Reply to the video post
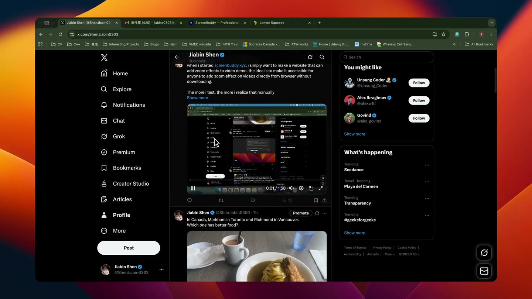The width and height of the screenshot is (532, 299). click(190, 200)
